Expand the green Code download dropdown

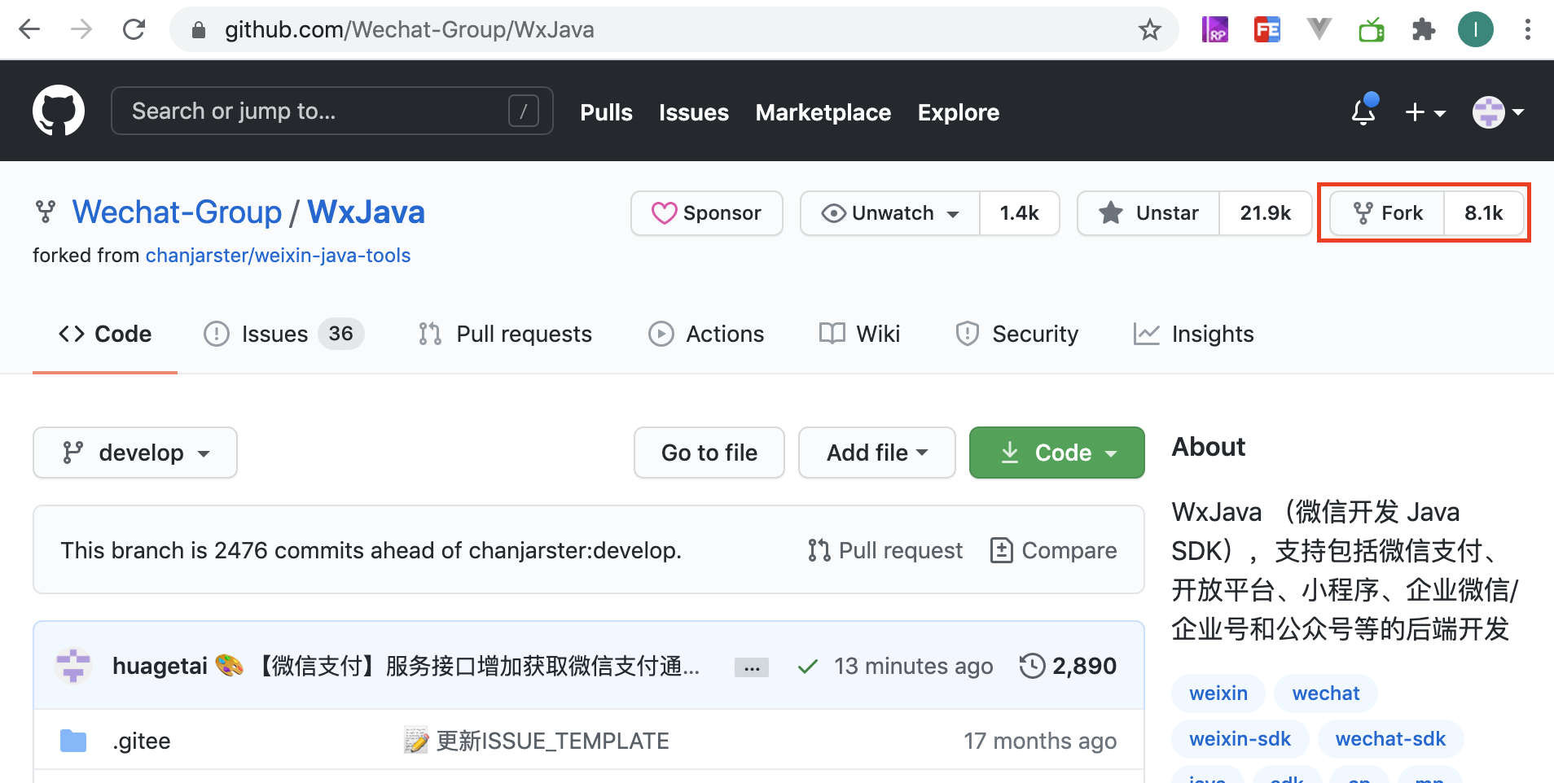1057,453
